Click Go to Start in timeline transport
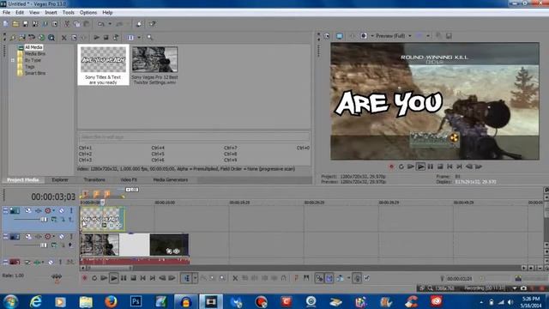549x309 pixels. click(x=143, y=278)
